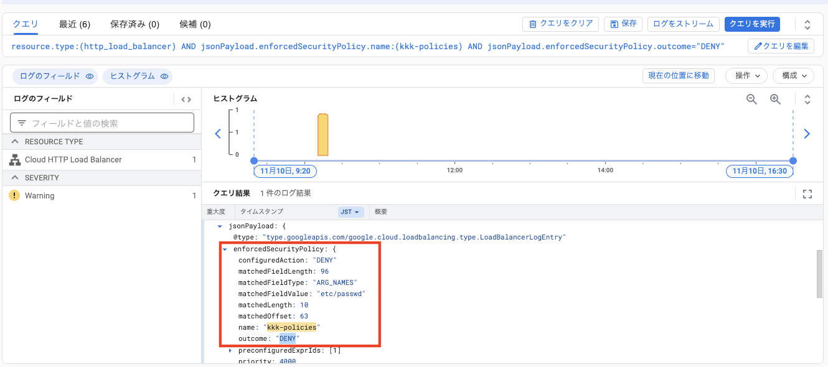Click the matchedLength 10 value
This screenshot has width=828, height=367.
coord(304,305)
